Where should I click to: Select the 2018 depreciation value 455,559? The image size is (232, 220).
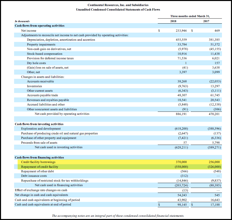pyautogui.click(x=181, y=40)
